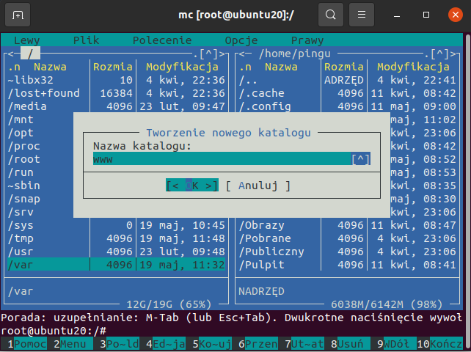Click the new tab icon in title bar

click(18, 15)
